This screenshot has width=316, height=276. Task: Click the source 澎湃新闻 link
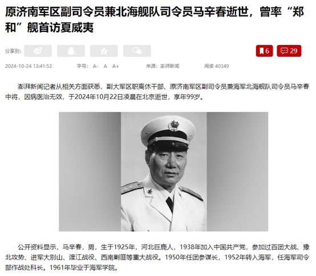coord(169,66)
